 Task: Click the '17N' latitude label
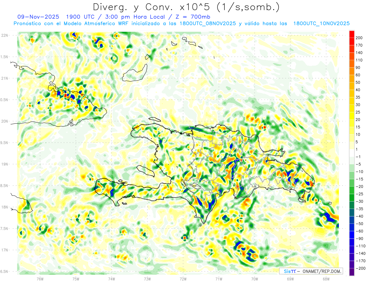(x=5, y=250)
